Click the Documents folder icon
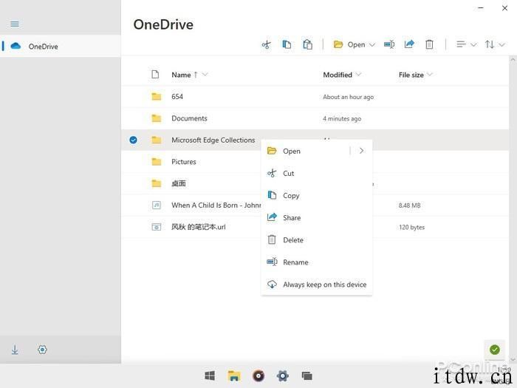The height and width of the screenshot is (388, 517). [x=157, y=118]
